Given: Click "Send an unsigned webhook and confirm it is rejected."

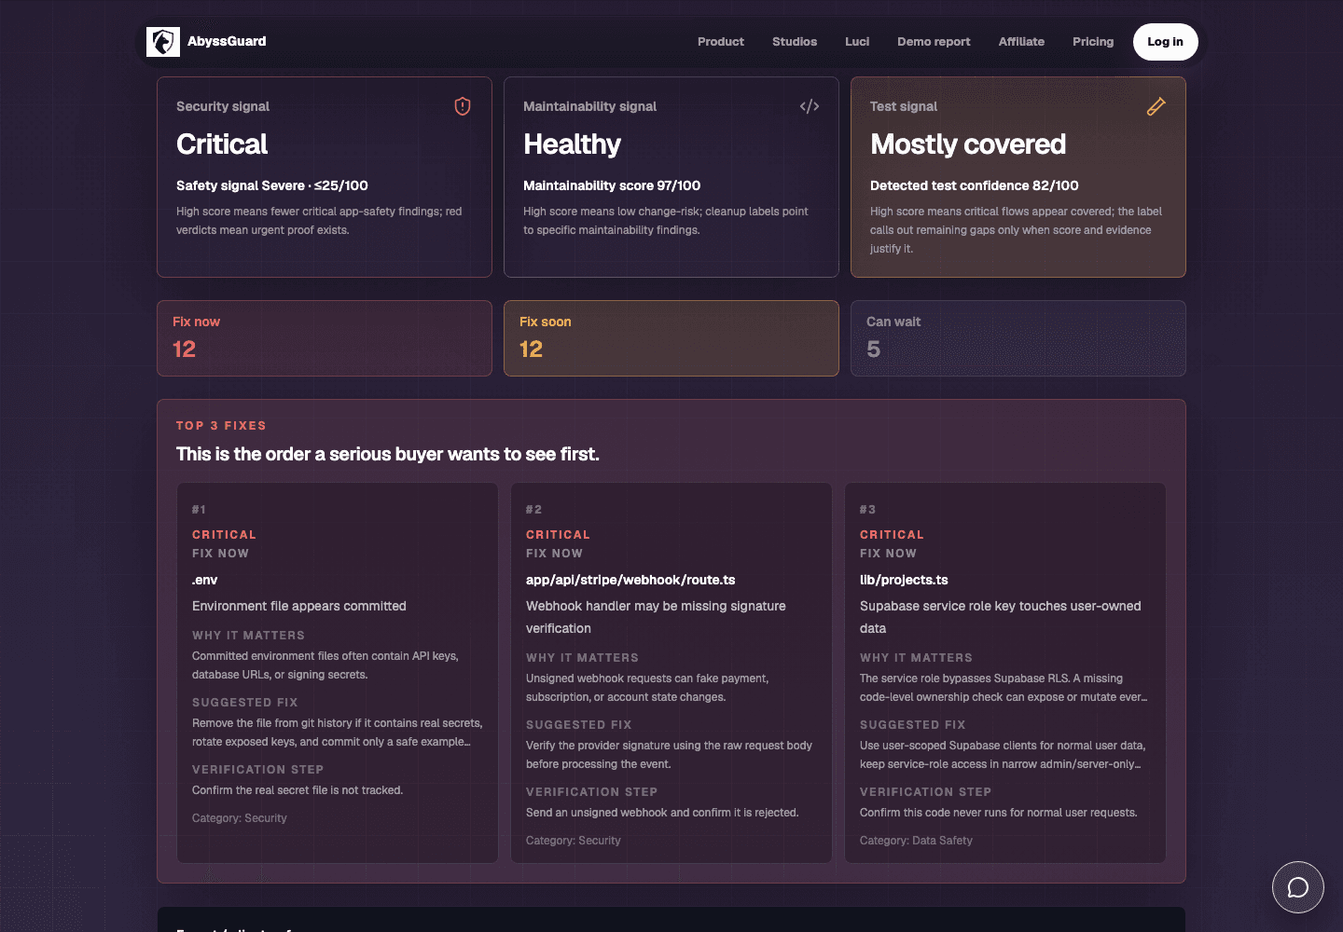Looking at the screenshot, I should click(662, 813).
